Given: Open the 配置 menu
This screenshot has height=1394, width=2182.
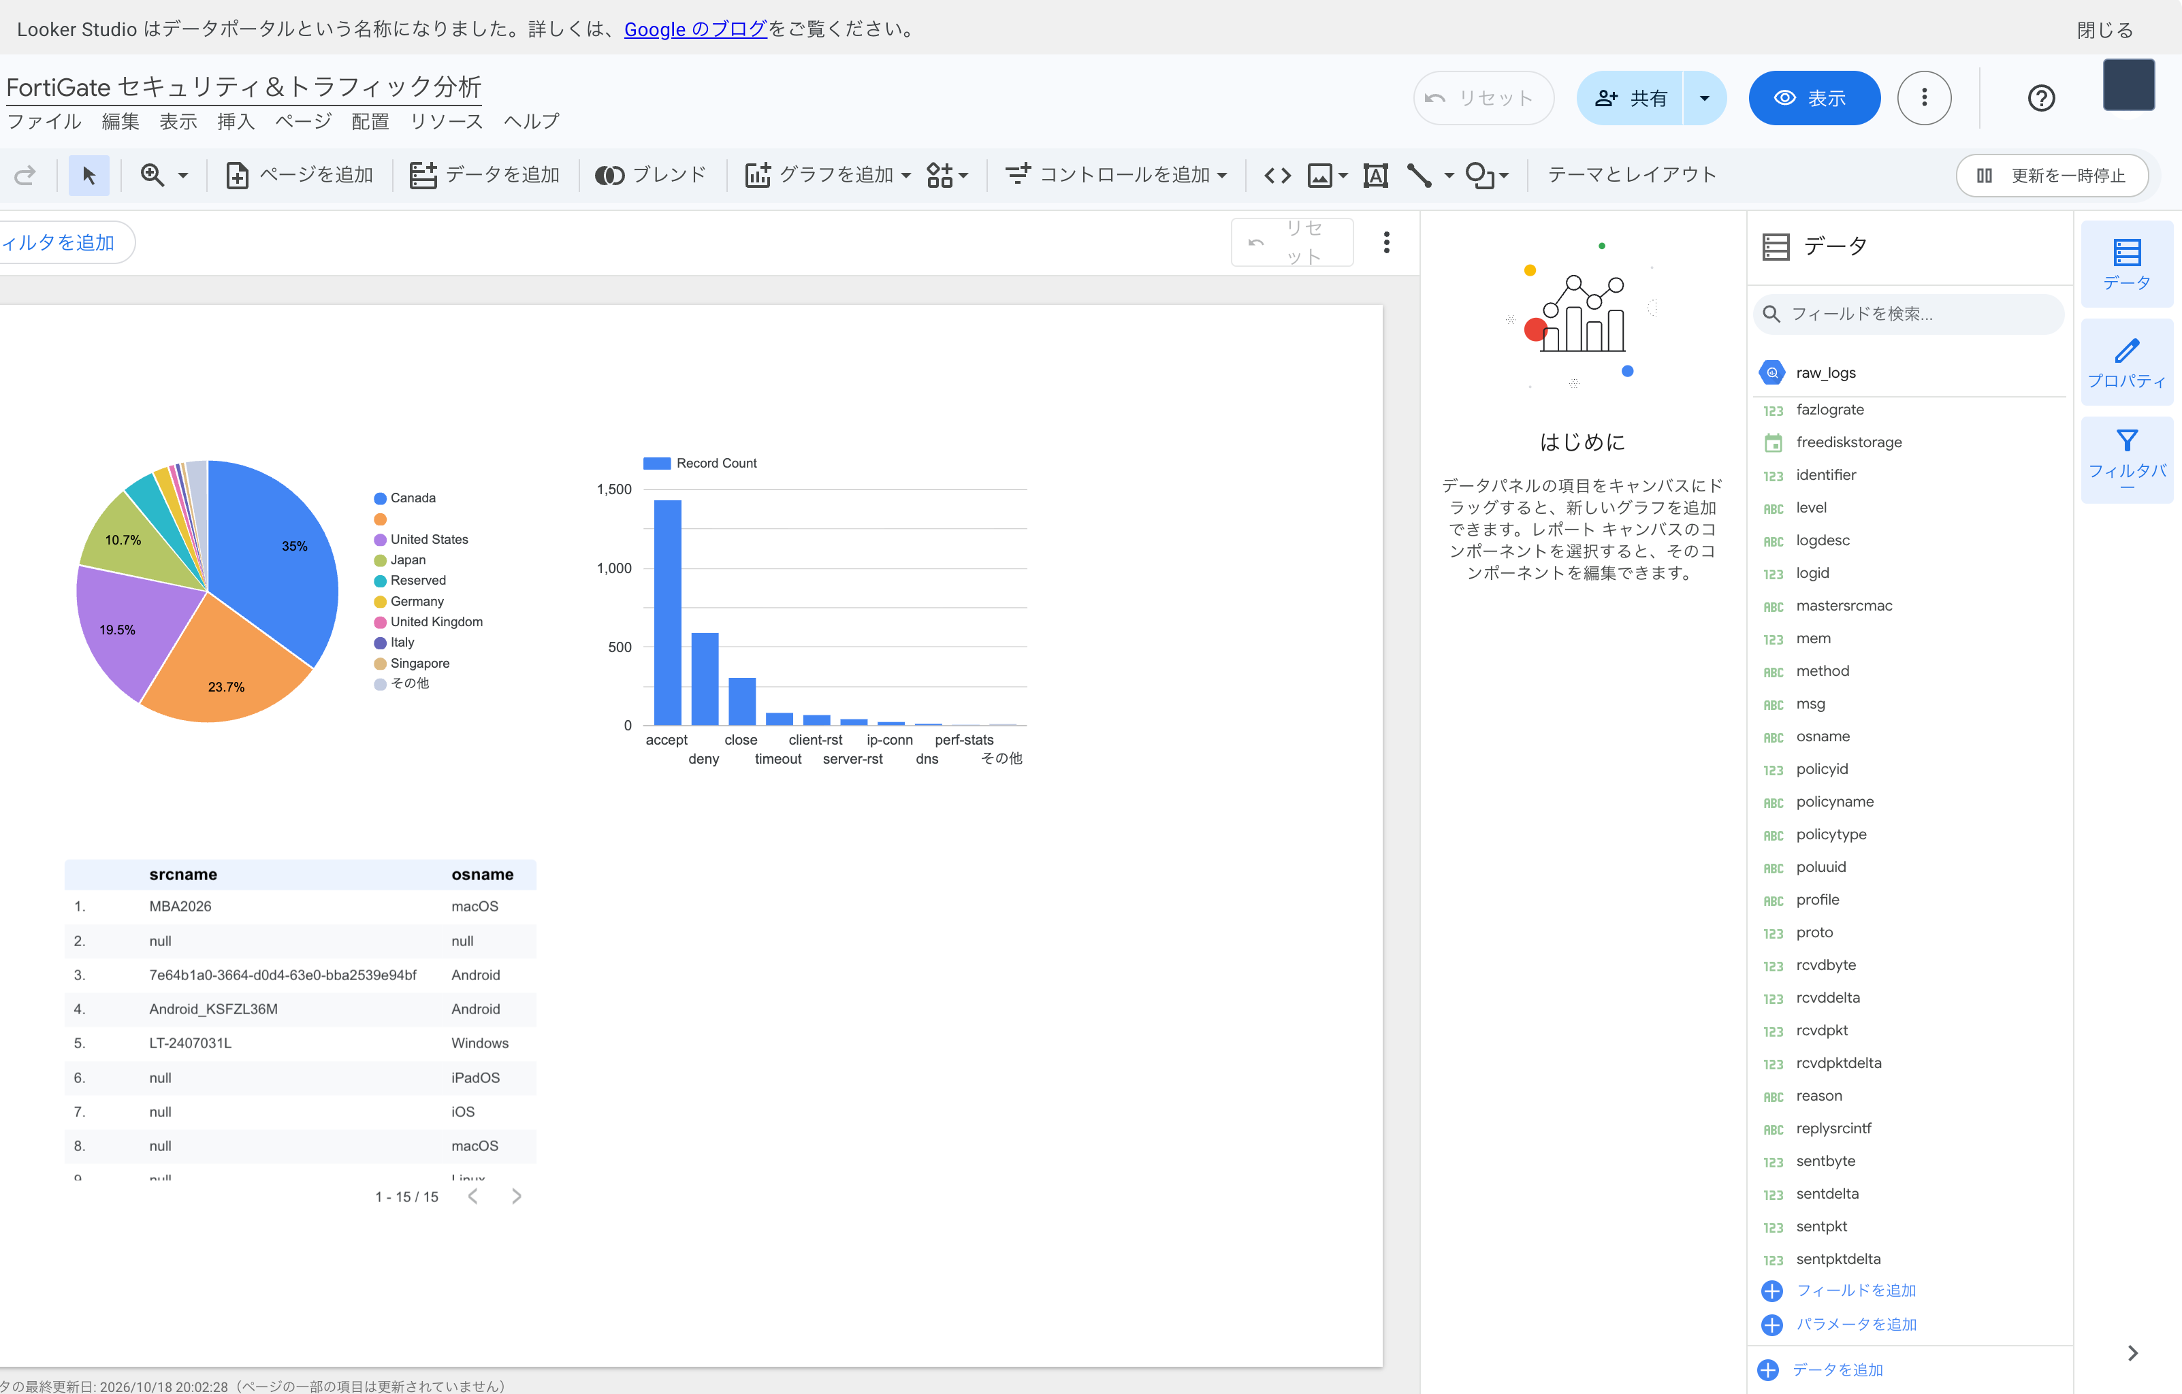Looking at the screenshot, I should click(370, 121).
